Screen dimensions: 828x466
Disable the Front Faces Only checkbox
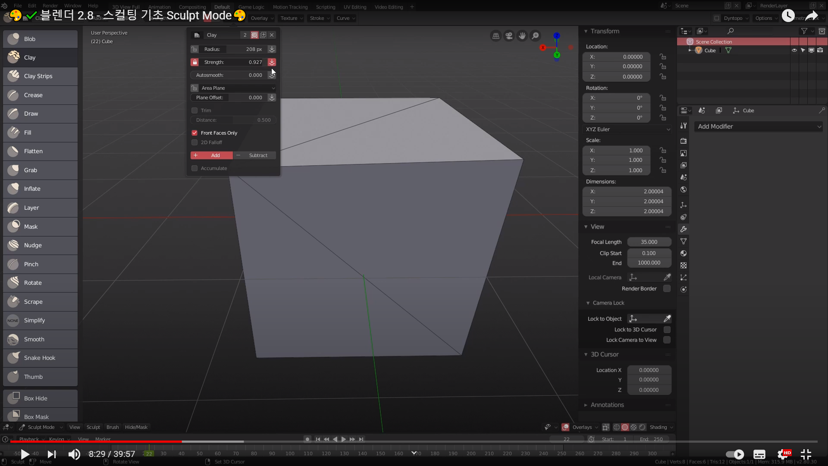pyautogui.click(x=194, y=133)
